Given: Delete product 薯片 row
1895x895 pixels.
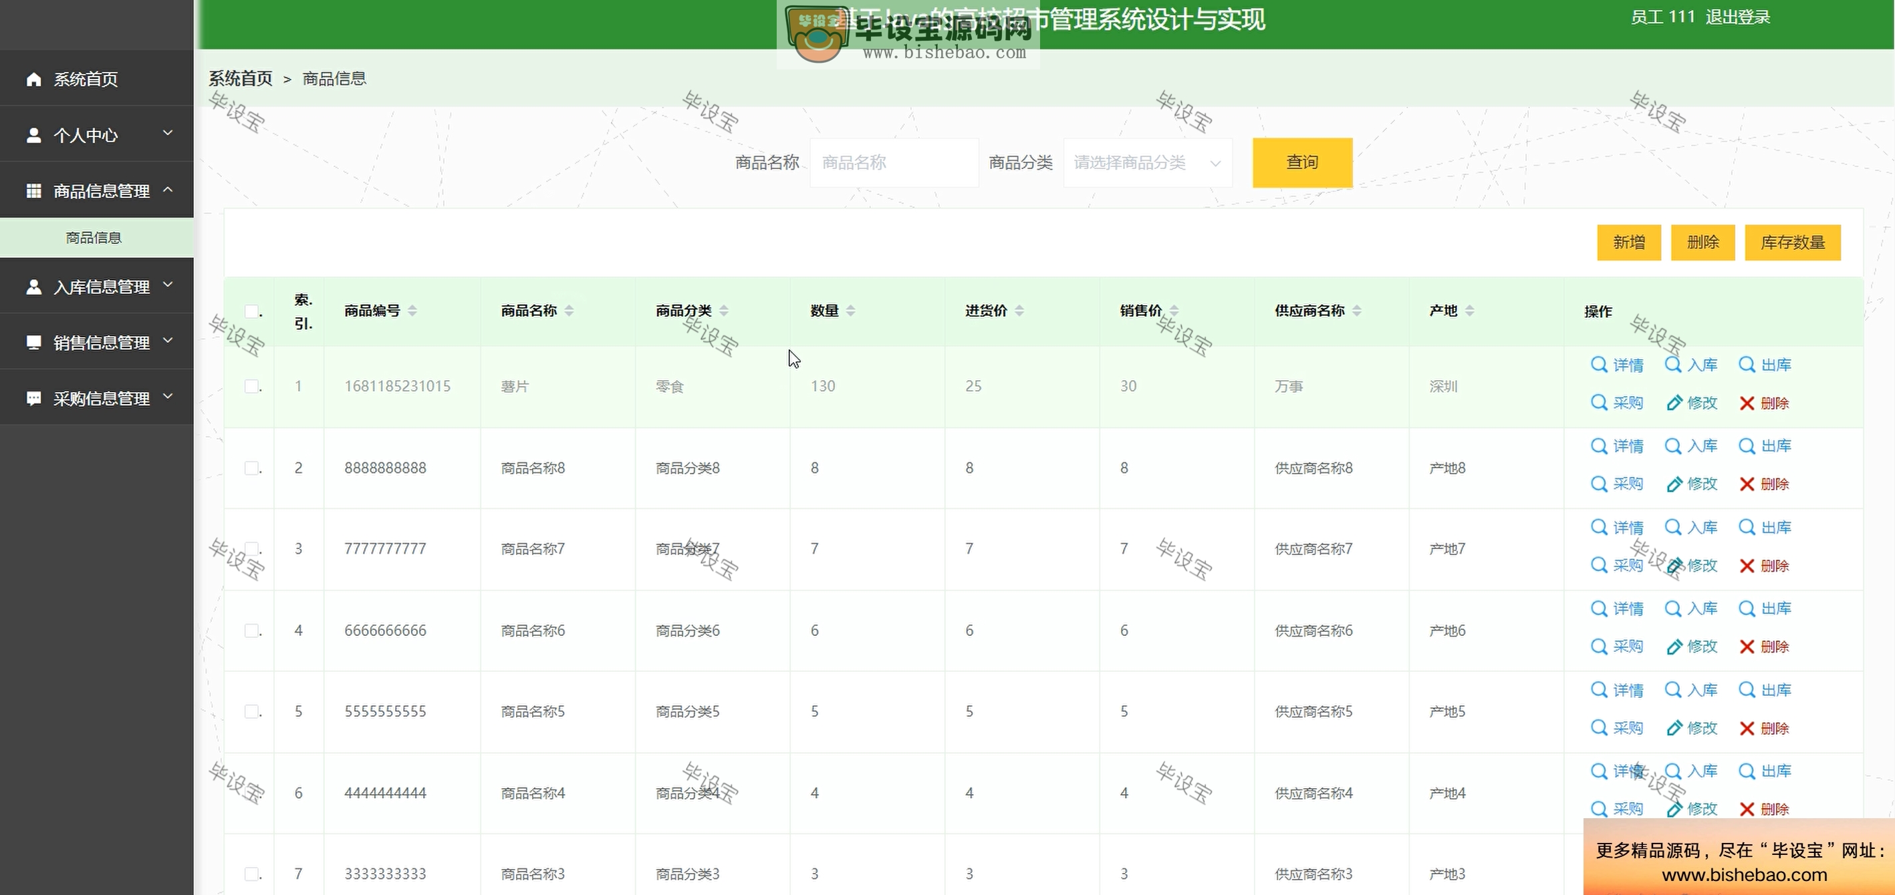Looking at the screenshot, I should click(1764, 403).
